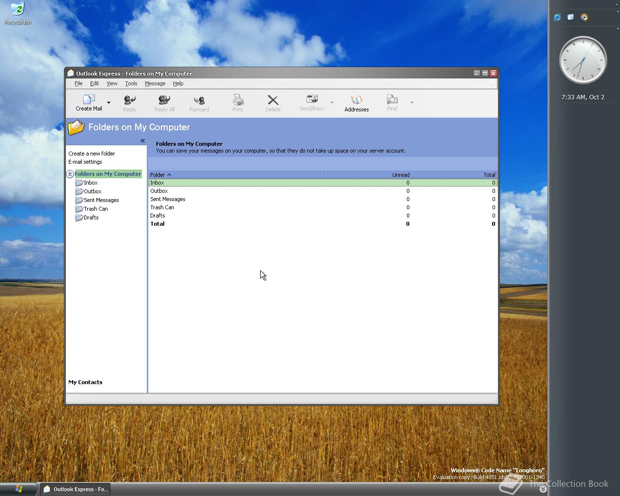Click the window resize grip corner
The image size is (620, 496).
pos(495,401)
